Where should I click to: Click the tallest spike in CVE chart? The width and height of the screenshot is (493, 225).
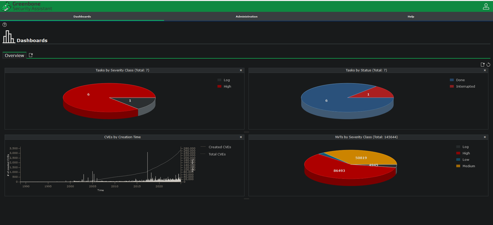coord(147,167)
